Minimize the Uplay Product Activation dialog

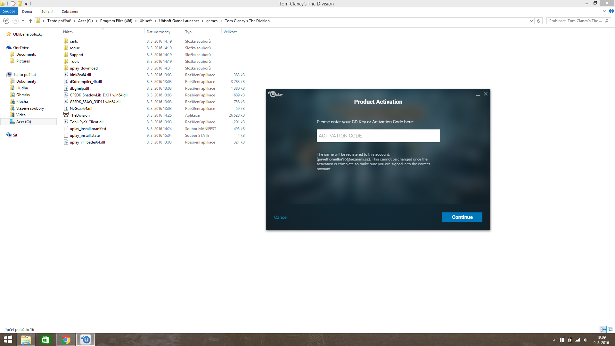coord(478,95)
